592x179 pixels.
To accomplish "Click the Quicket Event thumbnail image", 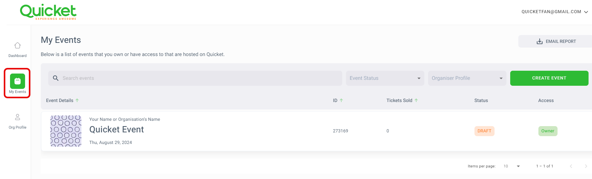I will [66, 131].
